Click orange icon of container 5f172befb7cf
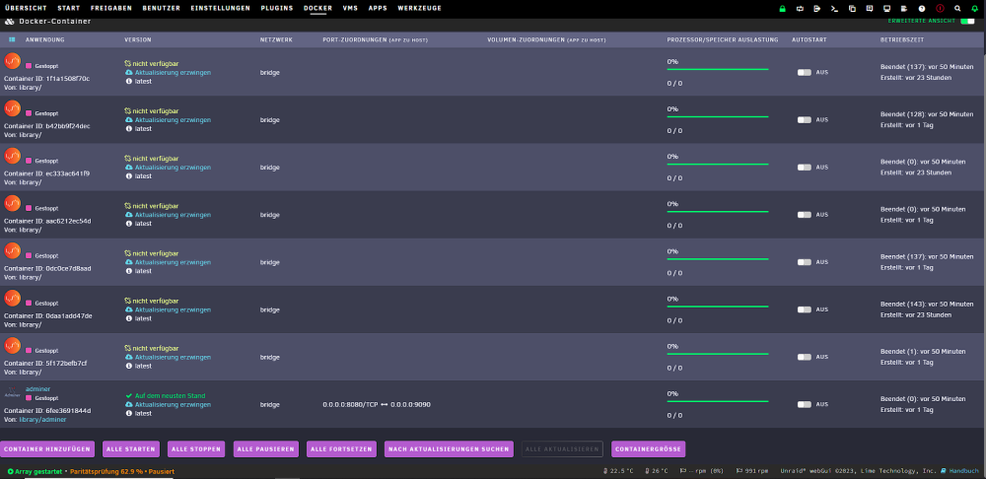 (x=13, y=345)
